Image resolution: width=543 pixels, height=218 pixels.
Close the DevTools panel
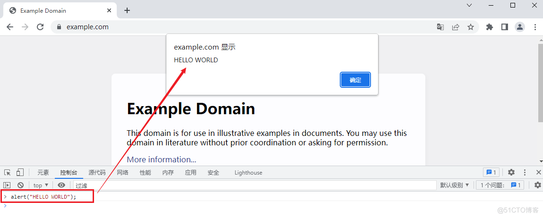[538, 172]
